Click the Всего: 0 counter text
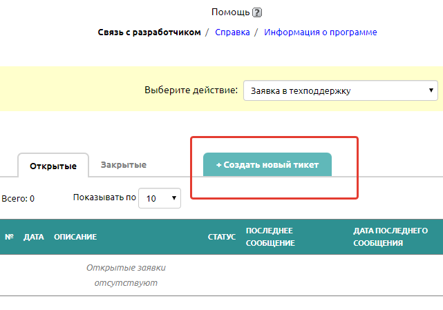443x310 pixels. pyautogui.click(x=18, y=199)
